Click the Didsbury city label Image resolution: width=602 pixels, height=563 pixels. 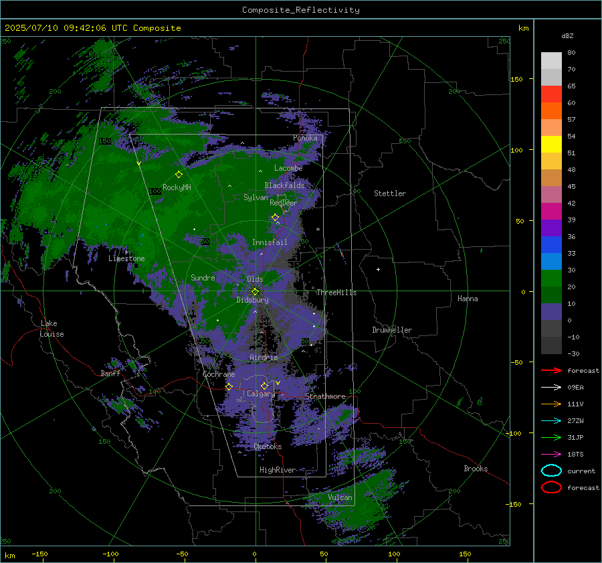[x=252, y=300]
